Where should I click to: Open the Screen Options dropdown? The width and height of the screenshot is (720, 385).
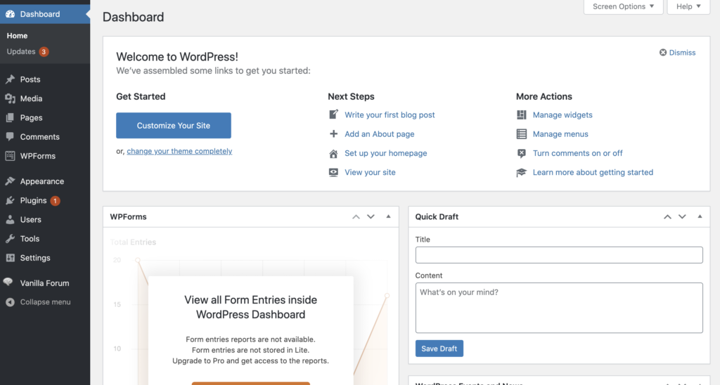pos(623,6)
